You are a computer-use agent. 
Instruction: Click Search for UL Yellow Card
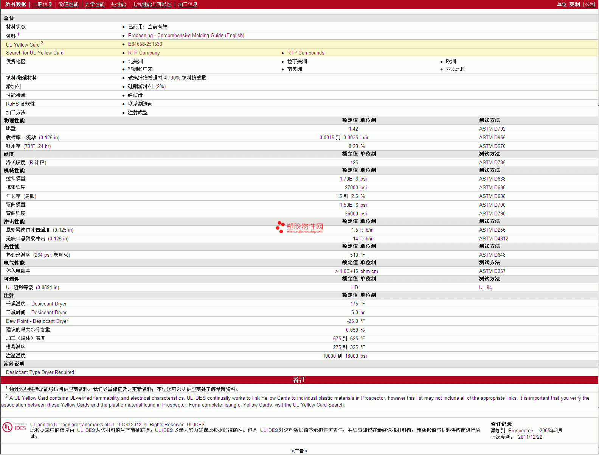pyautogui.click(x=35, y=53)
